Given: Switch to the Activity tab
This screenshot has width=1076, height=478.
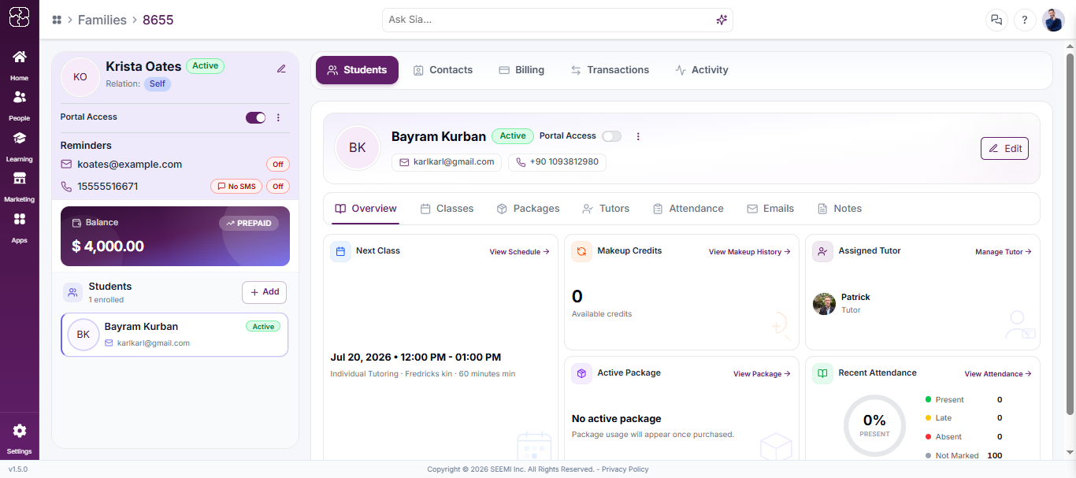Looking at the screenshot, I should [x=702, y=70].
